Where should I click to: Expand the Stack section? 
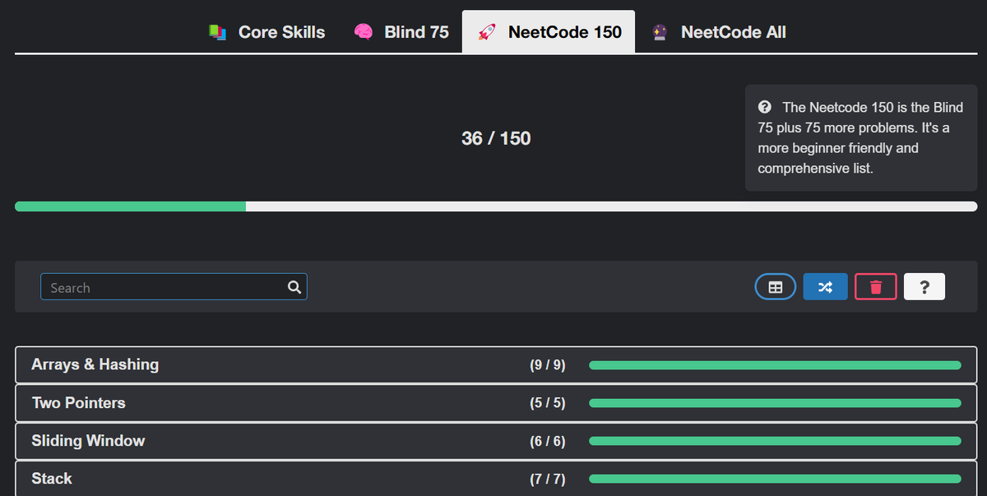(496, 479)
